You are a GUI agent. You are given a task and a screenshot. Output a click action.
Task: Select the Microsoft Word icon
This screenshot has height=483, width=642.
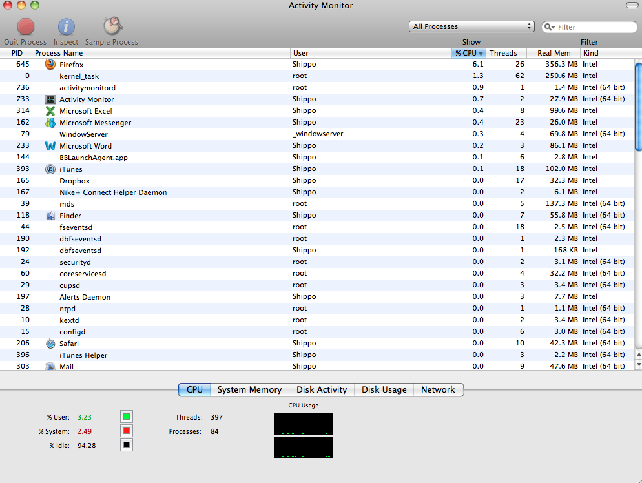tap(50, 146)
